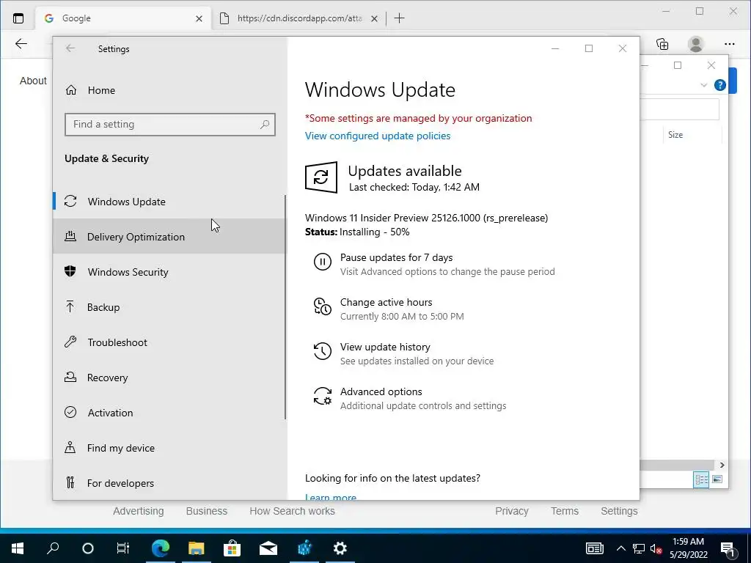
Task: Click the Activation checkmark circle icon
Action: [x=70, y=412]
